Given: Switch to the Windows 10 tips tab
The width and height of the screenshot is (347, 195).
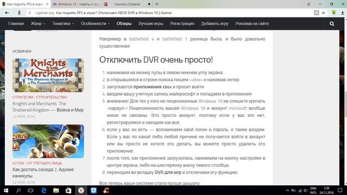Looking at the screenshot, I should tap(76, 4).
